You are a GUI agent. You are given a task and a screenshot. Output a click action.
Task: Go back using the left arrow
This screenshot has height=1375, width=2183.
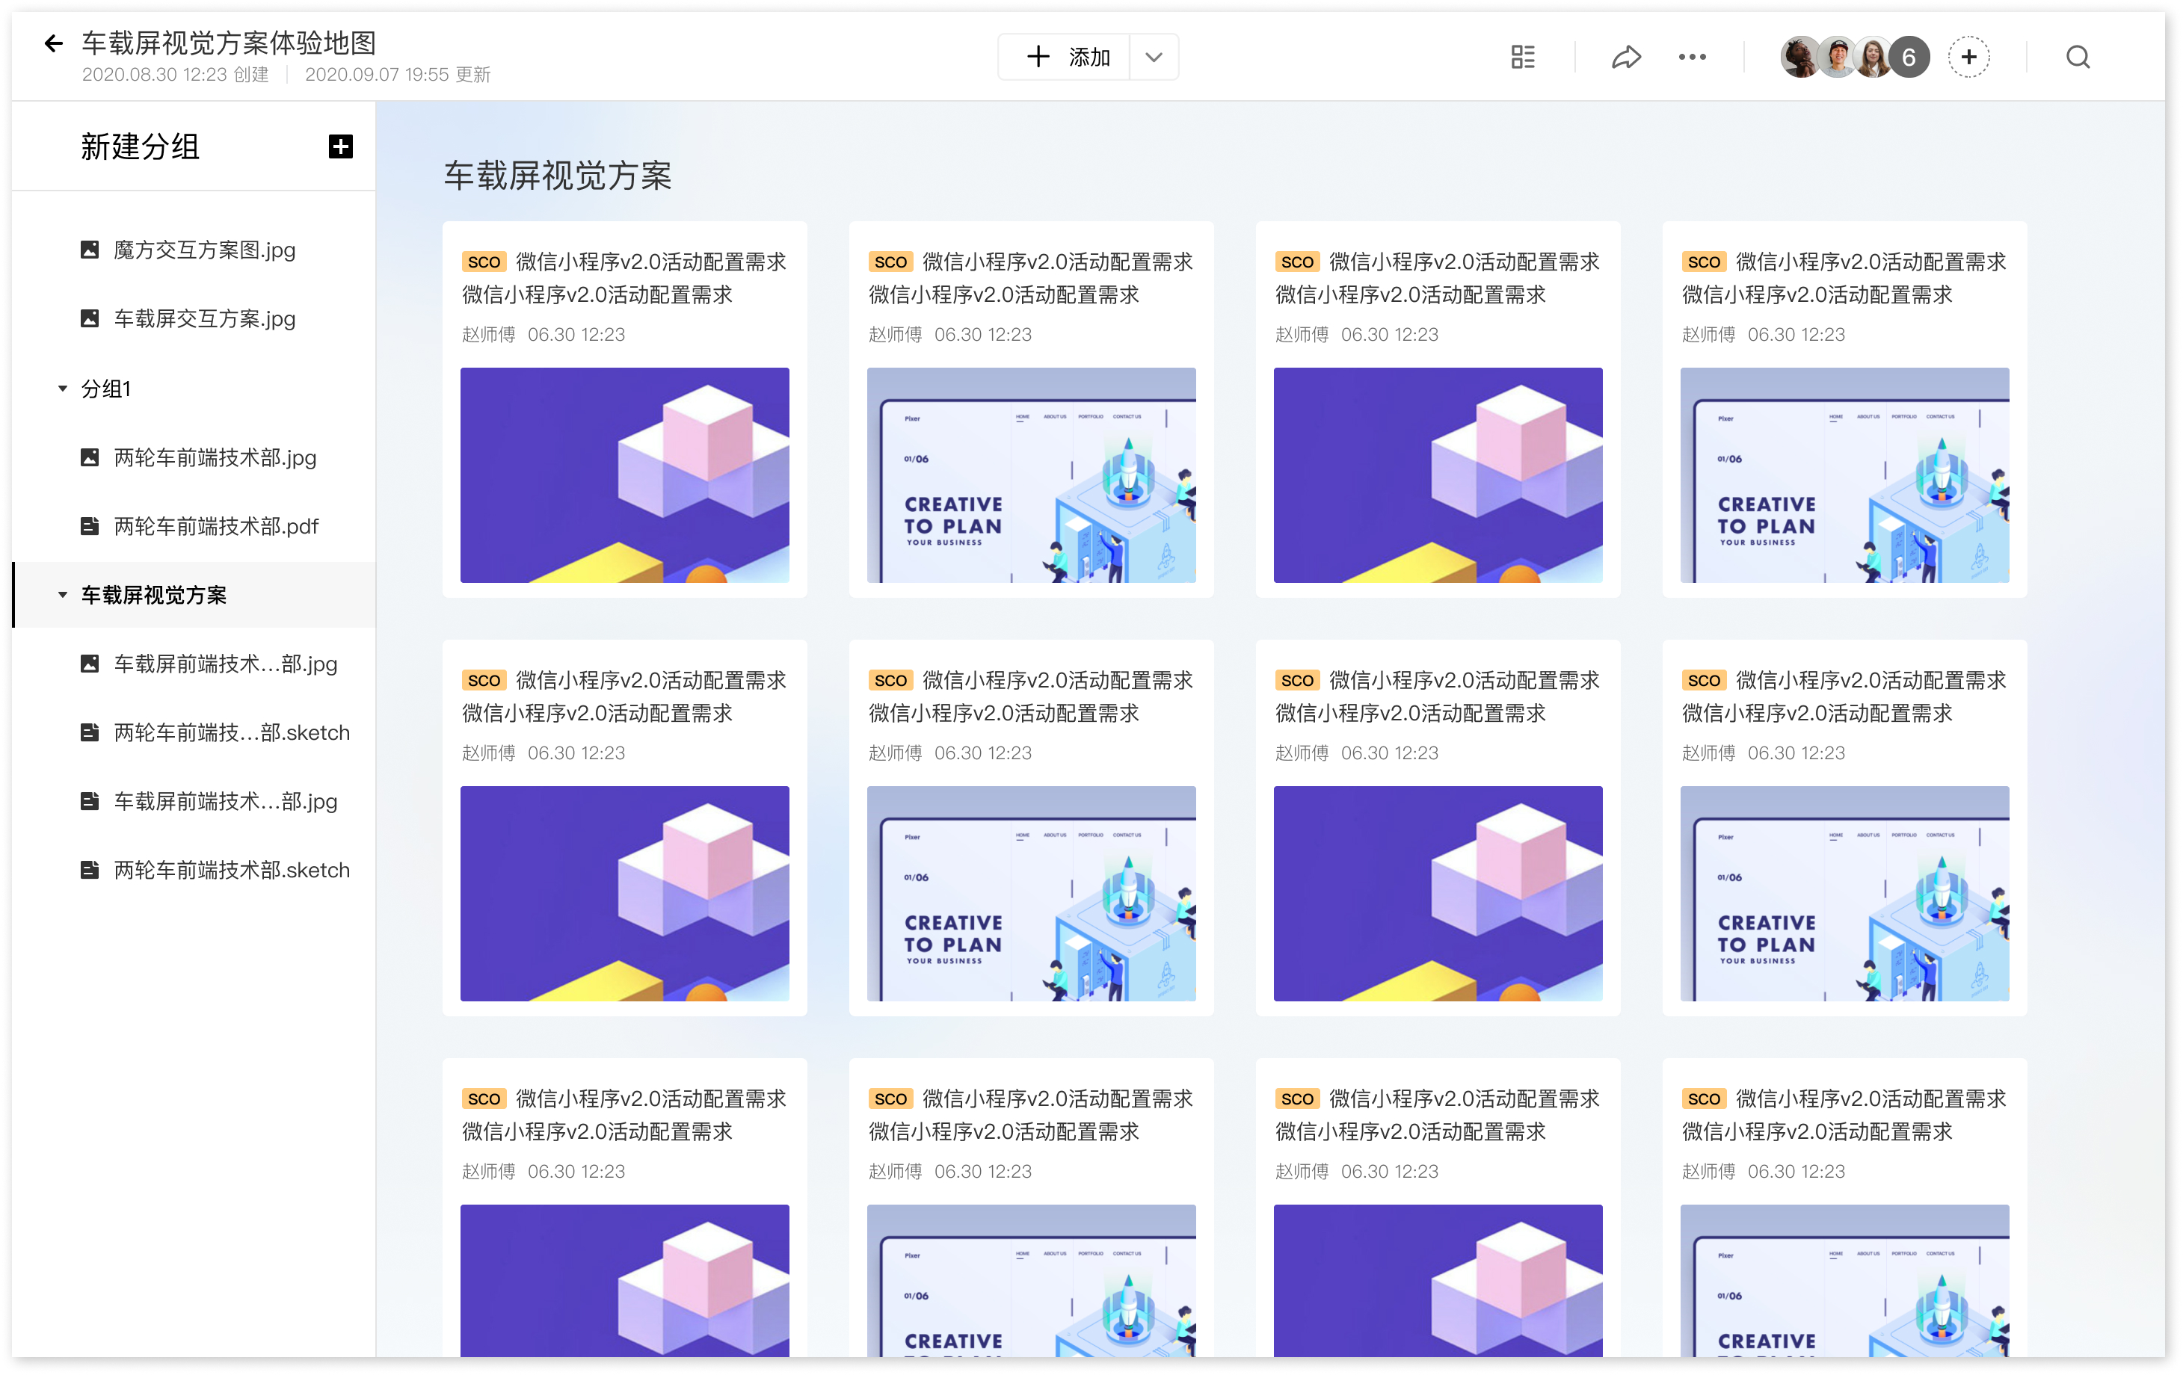click(54, 43)
